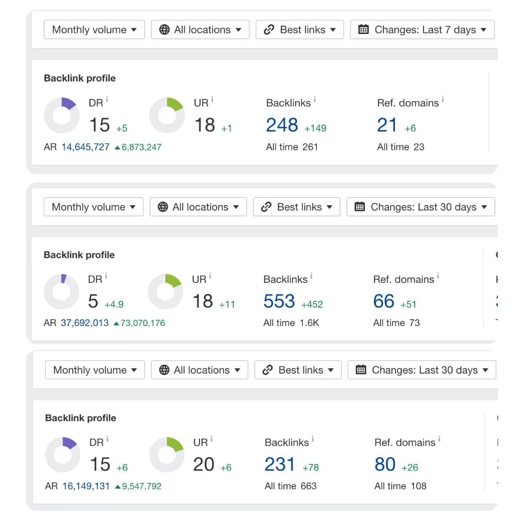Open Monthly volume dropdown above the 248 backlinks panel
The width and height of the screenshot is (524, 524).
pos(94,30)
